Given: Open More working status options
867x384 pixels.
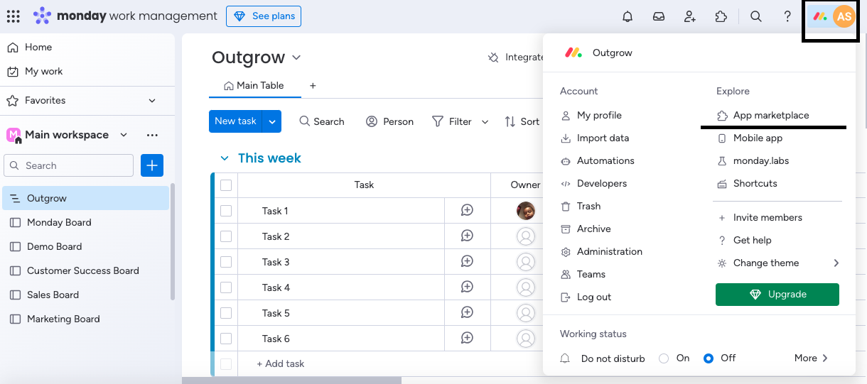Looking at the screenshot, I should pyautogui.click(x=812, y=358).
